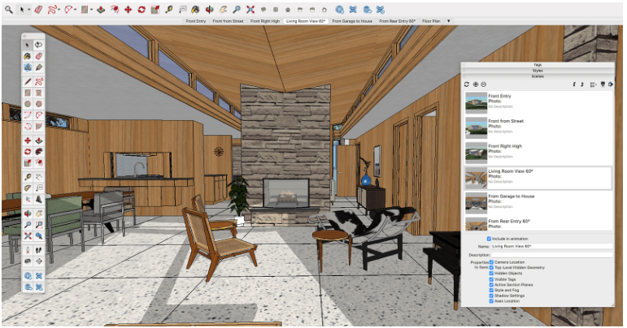Open the Styles panel header
This screenshot has height=328, width=627.
[537, 71]
